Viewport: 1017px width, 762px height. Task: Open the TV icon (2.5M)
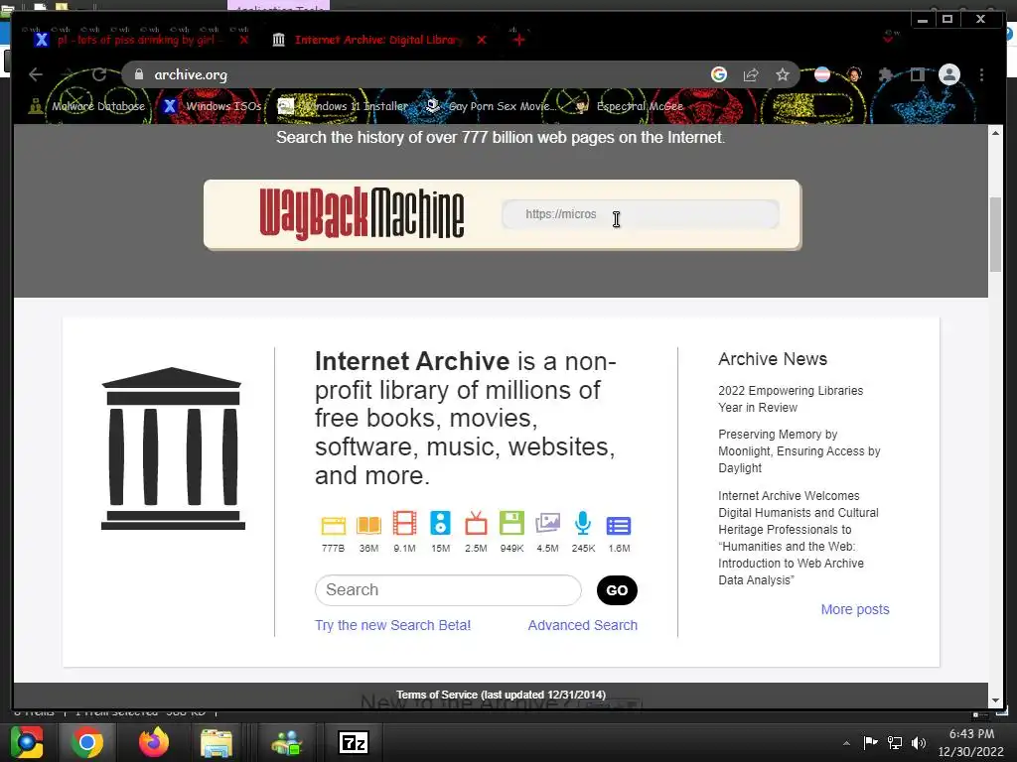[x=476, y=523]
